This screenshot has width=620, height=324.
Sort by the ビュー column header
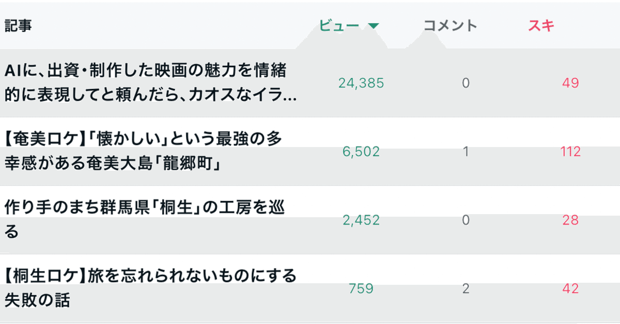click(339, 26)
